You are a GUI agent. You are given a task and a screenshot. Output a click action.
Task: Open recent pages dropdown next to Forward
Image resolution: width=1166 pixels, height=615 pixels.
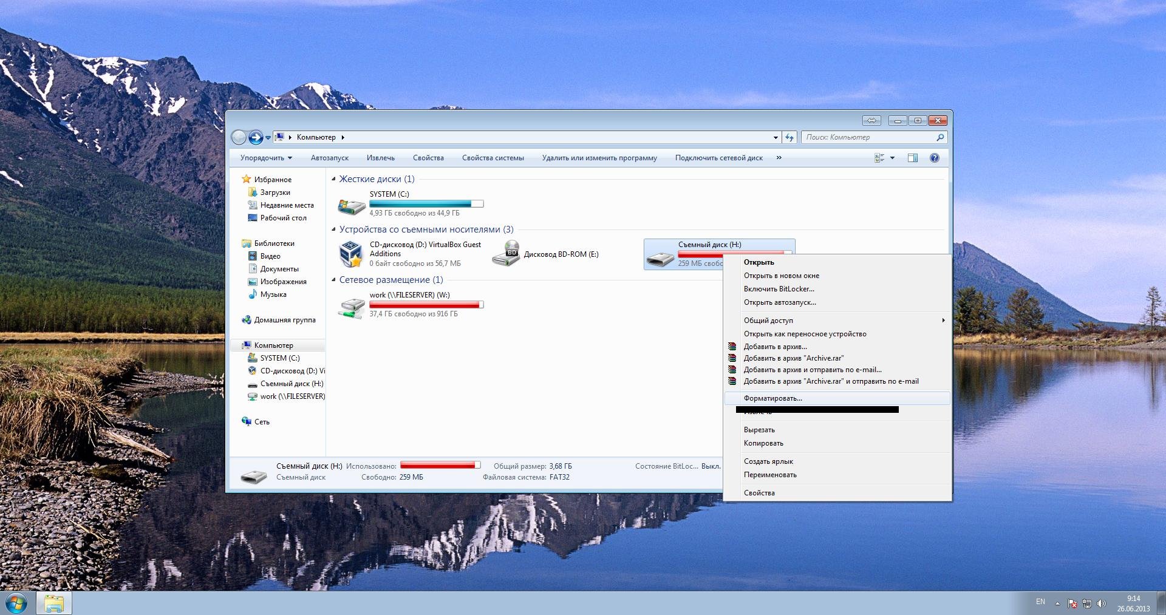268,138
